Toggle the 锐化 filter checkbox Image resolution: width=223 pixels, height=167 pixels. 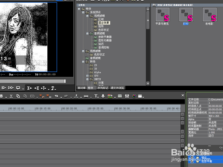click(192, 158)
